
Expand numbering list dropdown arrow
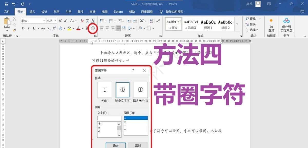click(x=115, y=21)
